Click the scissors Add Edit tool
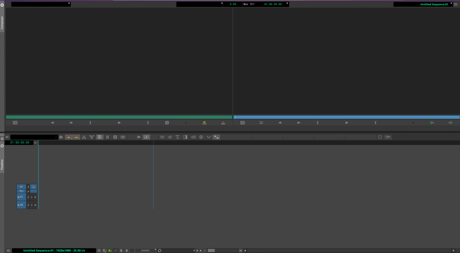The image size is (460, 253). click(x=84, y=137)
